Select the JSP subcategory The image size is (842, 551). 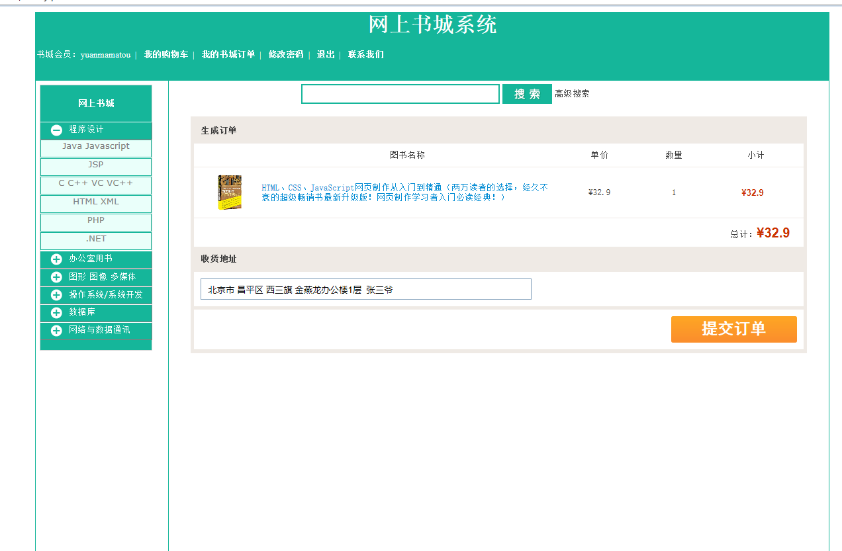coord(95,165)
